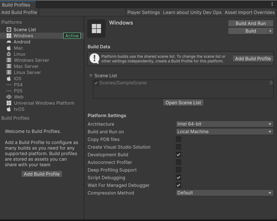
Task: Select the iOS platform row
Action: (42, 79)
